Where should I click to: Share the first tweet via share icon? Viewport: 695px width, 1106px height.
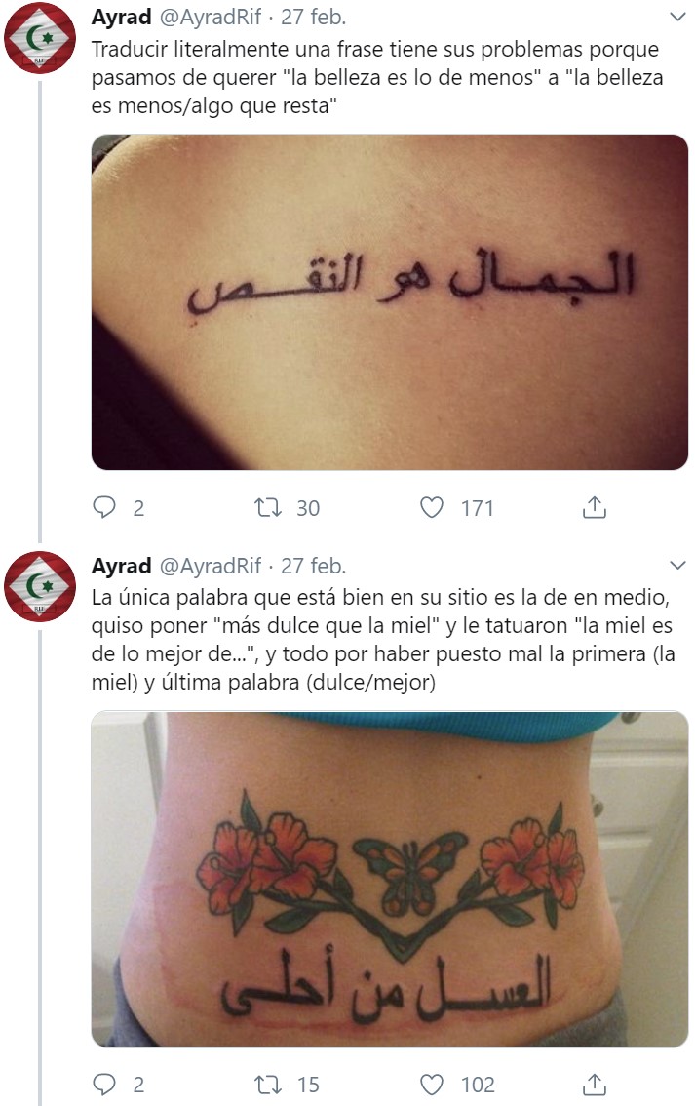click(x=595, y=507)
